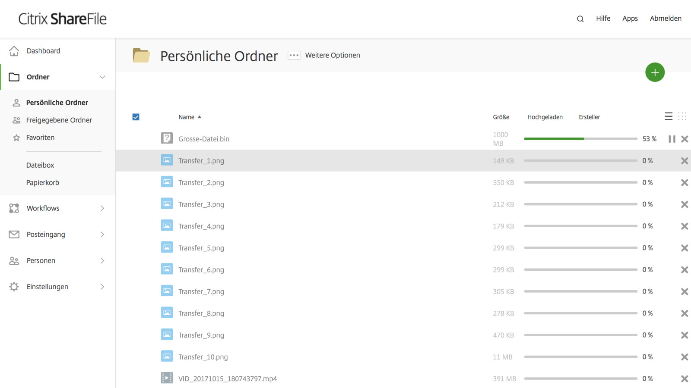Collapse the Ordner section chevron
This screenshot has height=388, width=691.
click(x=102, y=77)
